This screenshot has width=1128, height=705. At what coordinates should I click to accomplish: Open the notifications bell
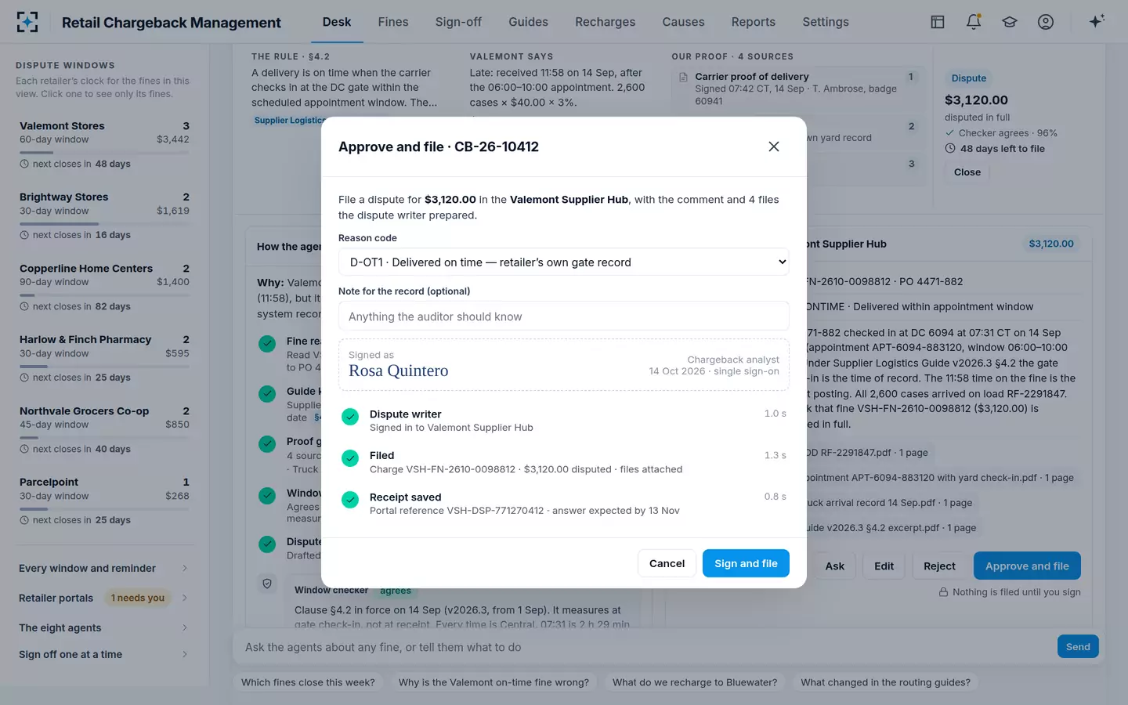coord(974,22)
